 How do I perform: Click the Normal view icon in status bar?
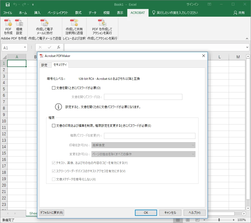point(178,220)
